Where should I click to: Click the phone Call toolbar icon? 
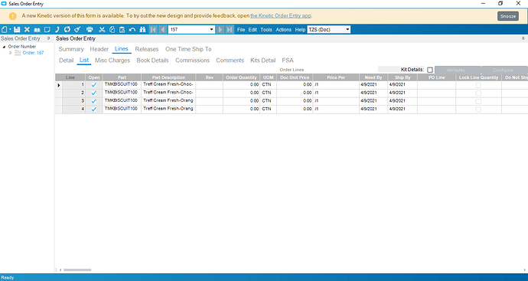[57, 30]
